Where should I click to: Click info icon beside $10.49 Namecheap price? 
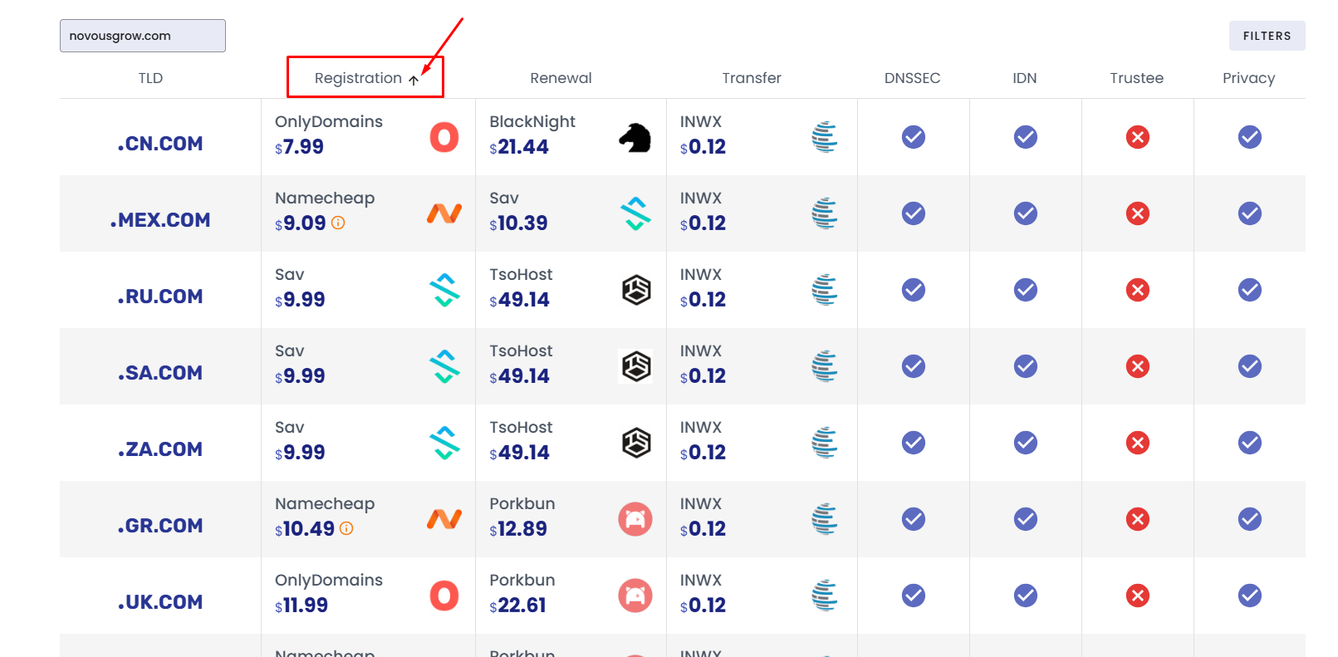click(x=346, y=528)
